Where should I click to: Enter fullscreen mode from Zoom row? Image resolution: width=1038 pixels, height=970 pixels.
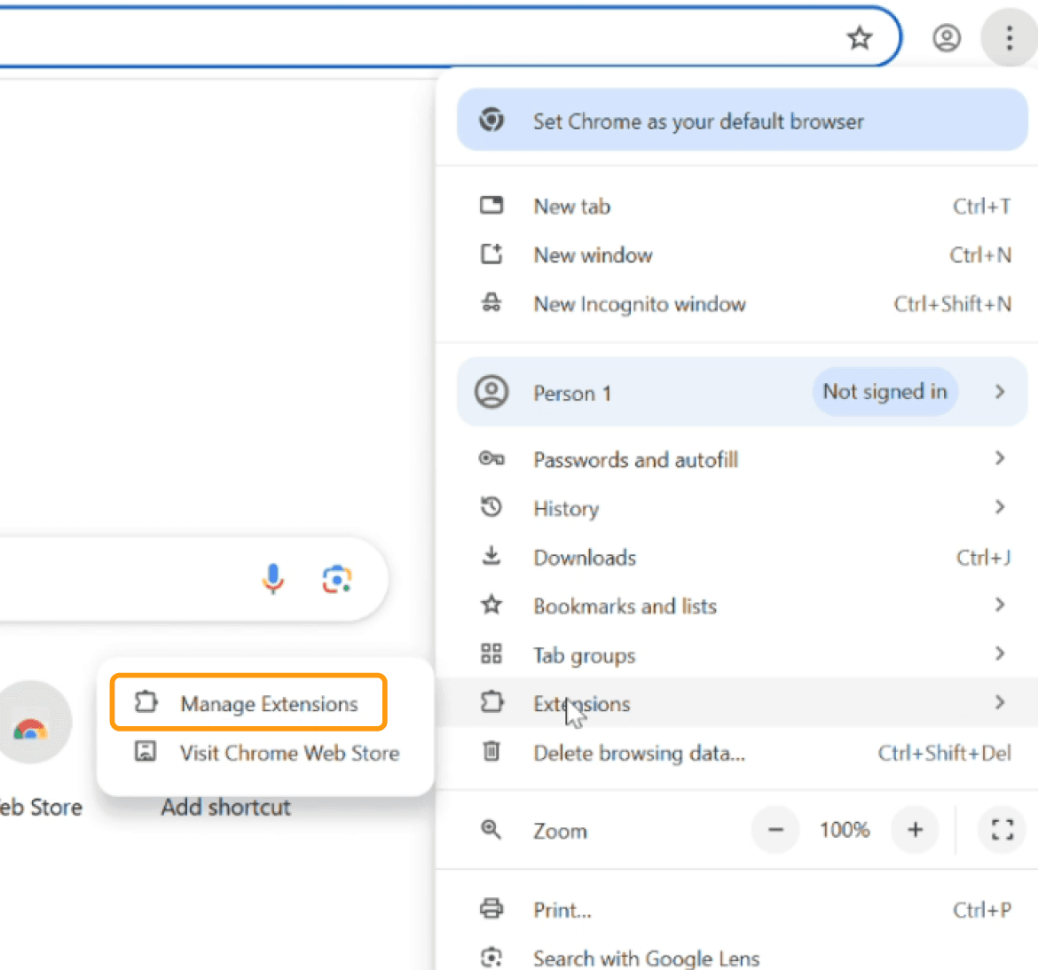1002,829
